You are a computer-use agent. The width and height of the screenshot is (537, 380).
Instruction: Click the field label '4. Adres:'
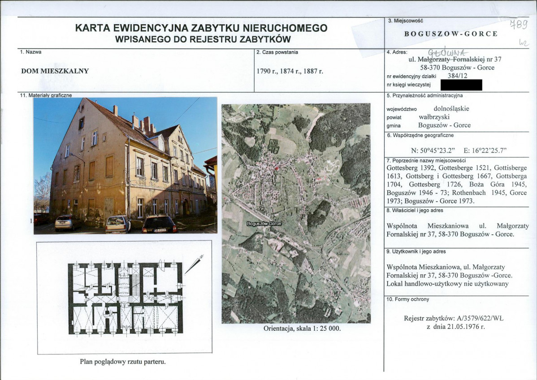pyautogui.click(x=397, y=52)
